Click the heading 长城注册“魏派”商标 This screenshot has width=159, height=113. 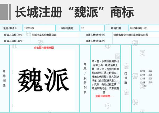74,12
